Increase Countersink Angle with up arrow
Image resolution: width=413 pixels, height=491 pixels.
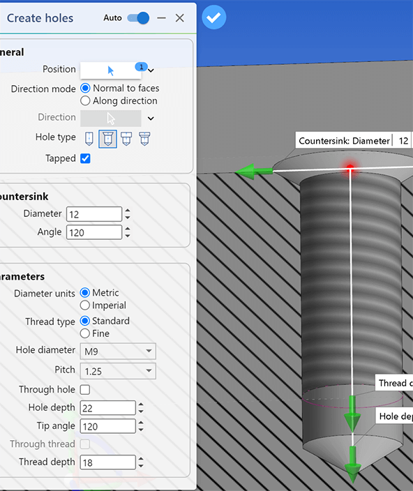click(128, 229)
